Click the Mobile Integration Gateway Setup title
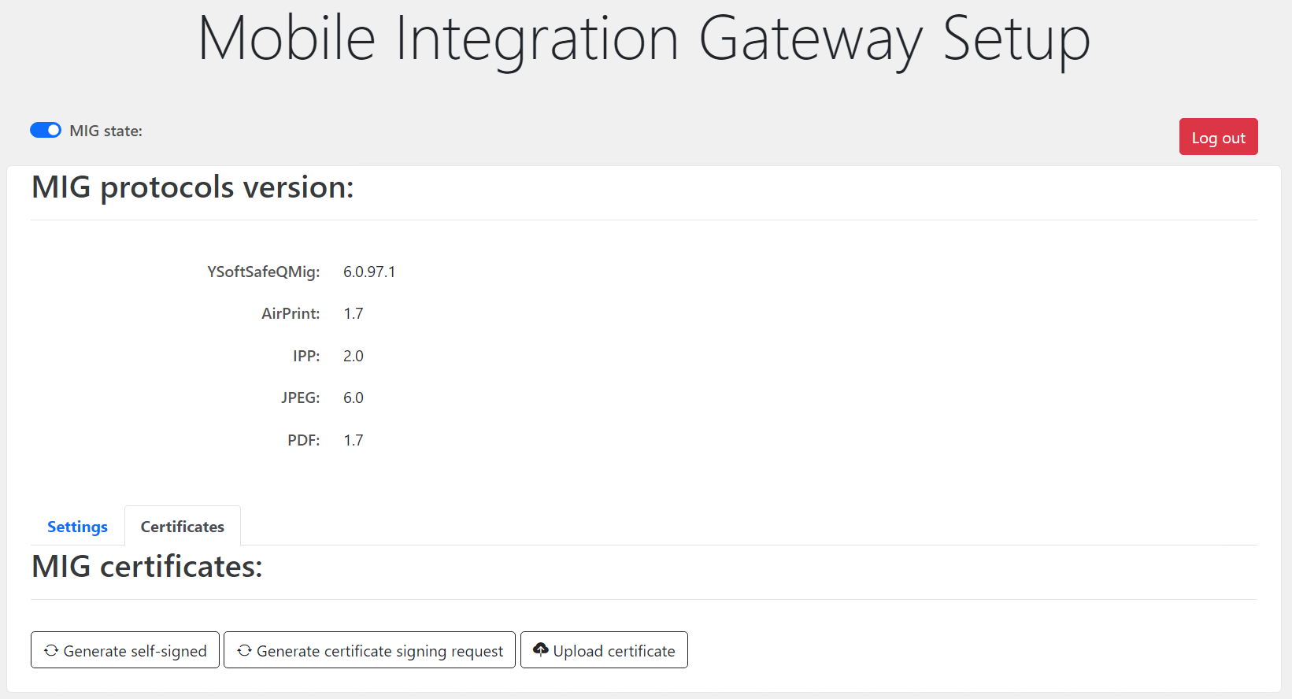 644,39
